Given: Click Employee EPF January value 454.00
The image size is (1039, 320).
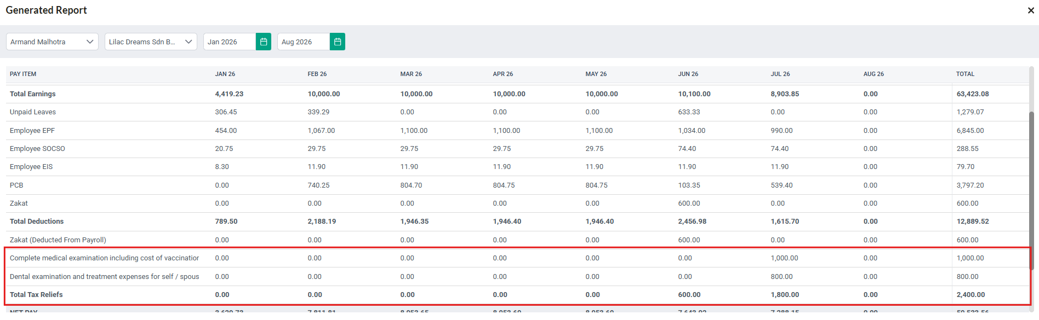Looking at the screenshot, I should point(226,131).
